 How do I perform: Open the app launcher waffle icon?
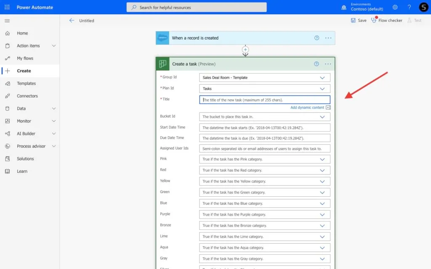point(7,7)
